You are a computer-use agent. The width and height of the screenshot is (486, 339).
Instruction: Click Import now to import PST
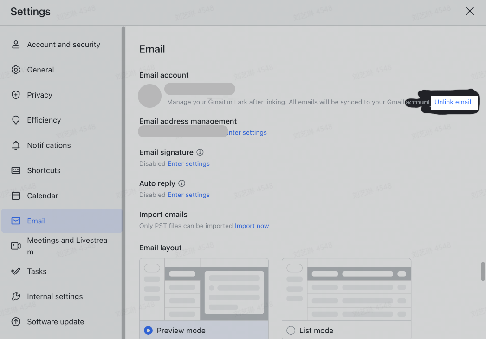coord(252,226)
